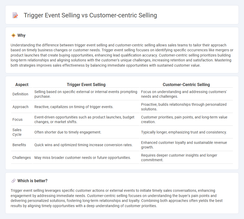244x219 pixels.
Task: Click cell 'Requires deeper customer insights and longer commitment.'
Action: (186, 158)
